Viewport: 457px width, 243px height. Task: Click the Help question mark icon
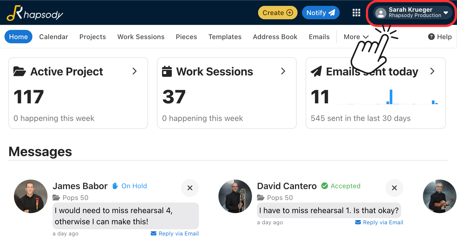click(431, 37)
